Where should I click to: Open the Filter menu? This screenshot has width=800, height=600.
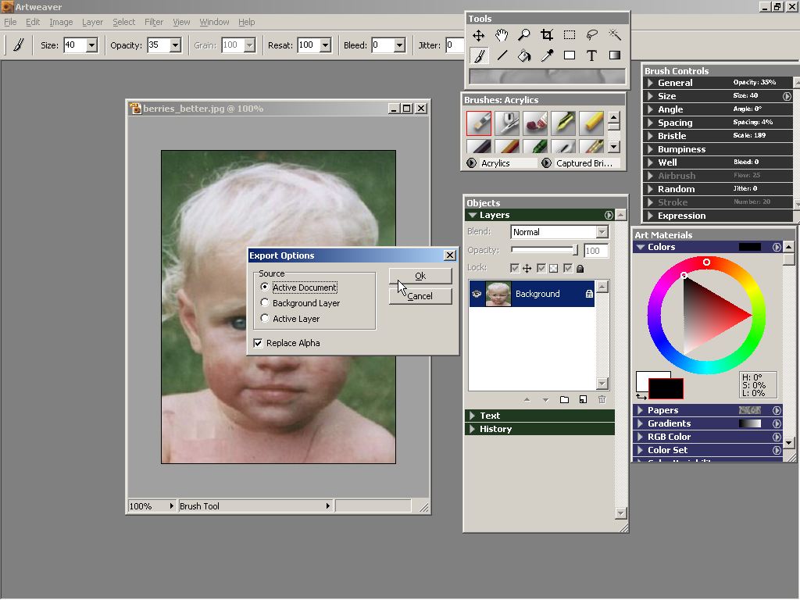click(x=154, y=22)
